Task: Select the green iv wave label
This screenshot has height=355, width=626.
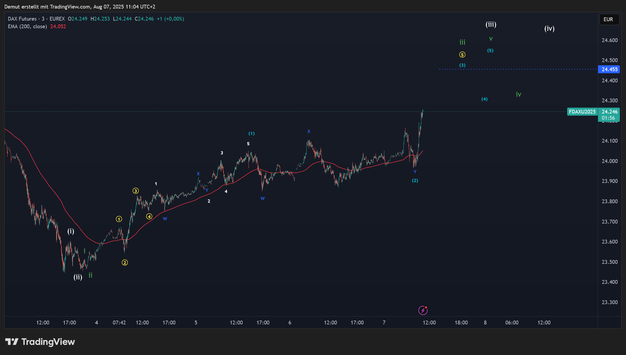Action: [518, 94]
